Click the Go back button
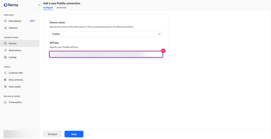This screenshot has height=139, width=271. click(x=52, y=134)
